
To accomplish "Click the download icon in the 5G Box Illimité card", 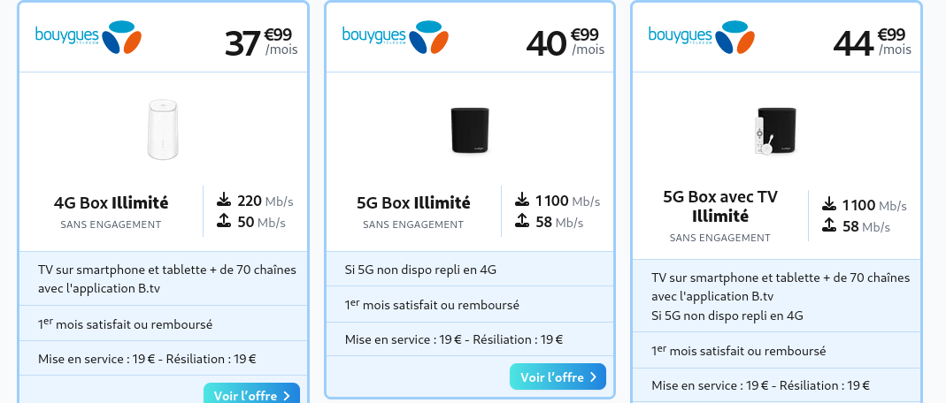I will pyautogui.click(x=521, y=200).
